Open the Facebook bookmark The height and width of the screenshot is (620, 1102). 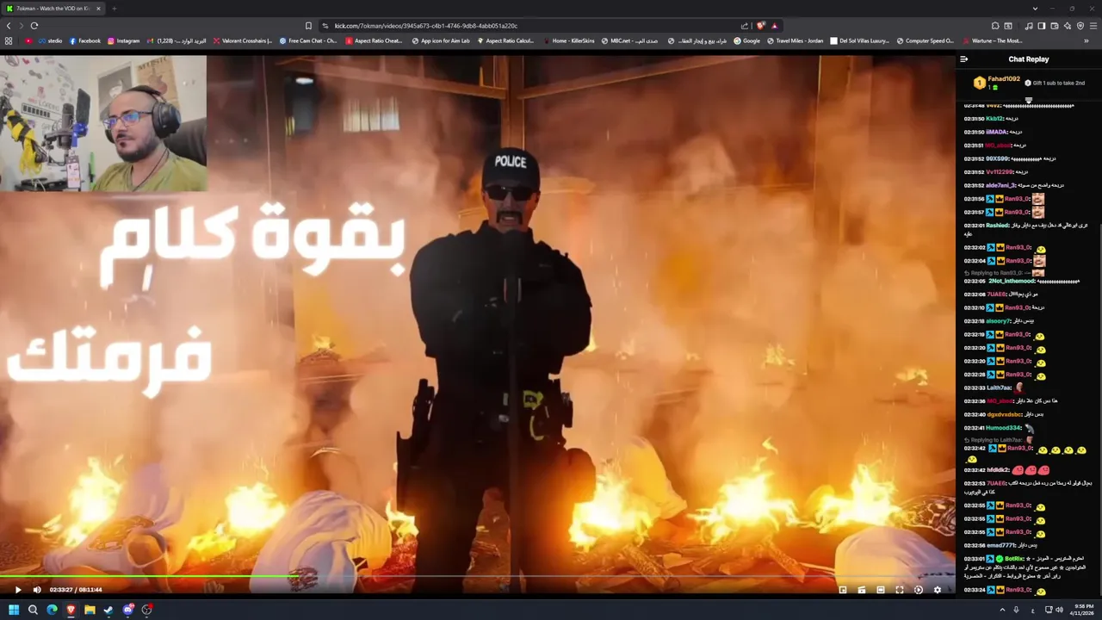click(85, 40)
